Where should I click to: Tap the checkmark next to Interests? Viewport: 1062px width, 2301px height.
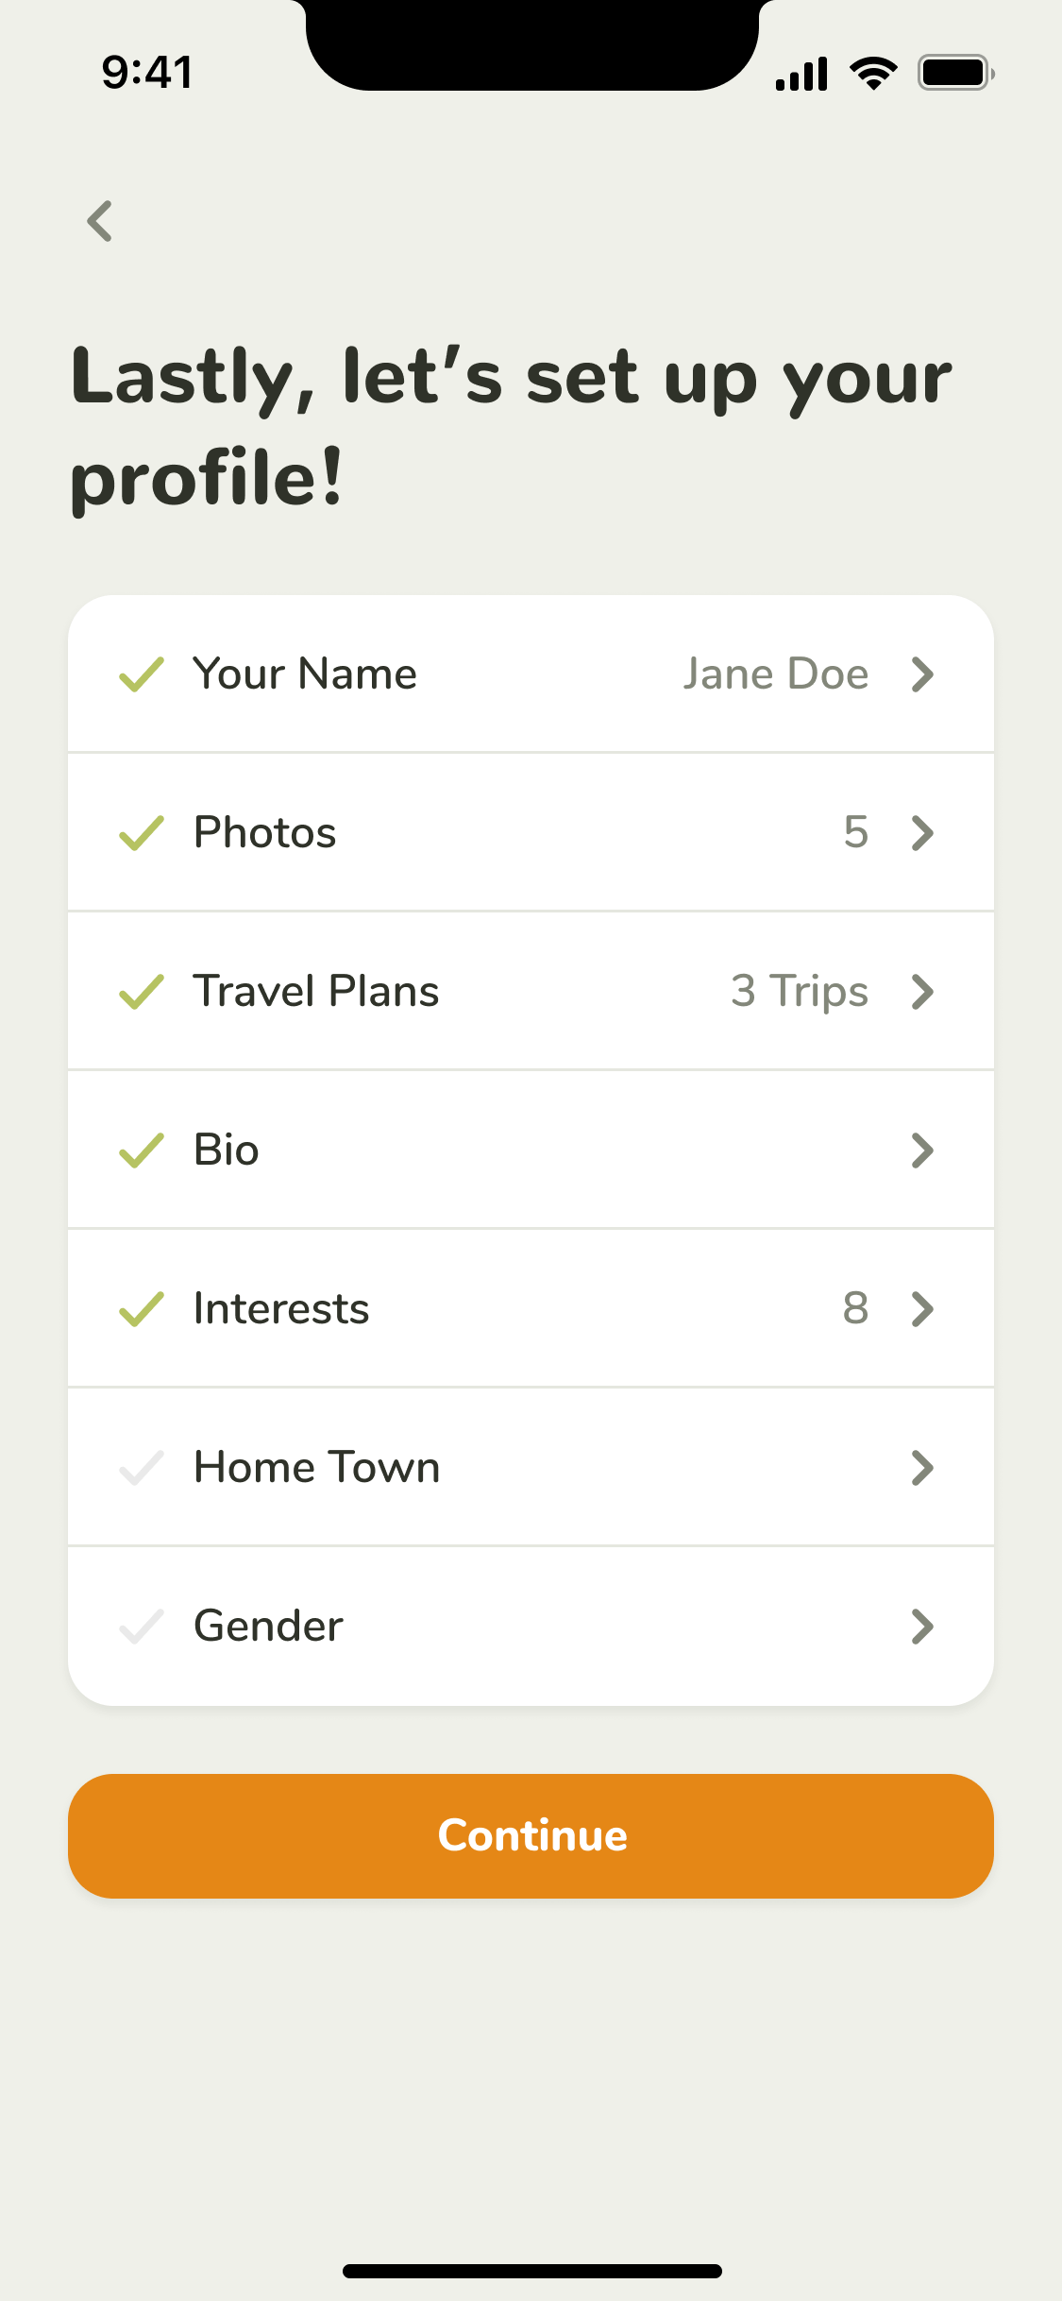click(x=142, y=1309)
